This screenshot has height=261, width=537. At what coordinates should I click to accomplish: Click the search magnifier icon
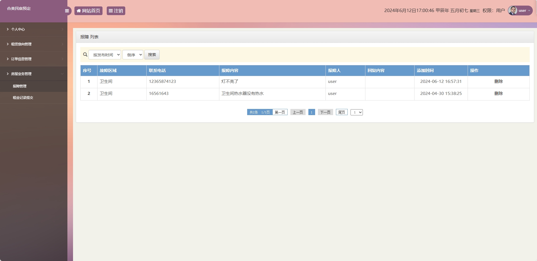(x=85, y=55)
